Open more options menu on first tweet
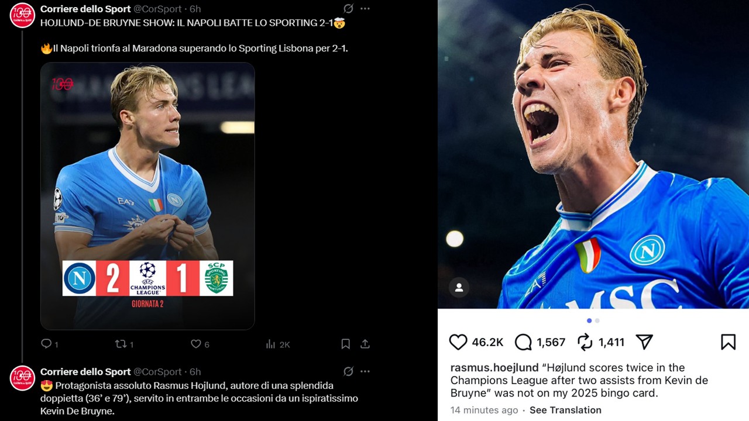The height and width of the screenshot is (421, 749). point(365,9)
